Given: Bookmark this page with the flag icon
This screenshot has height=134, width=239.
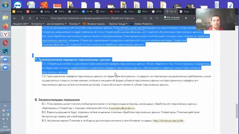Looking at the screenshot, I should point(186,18).
